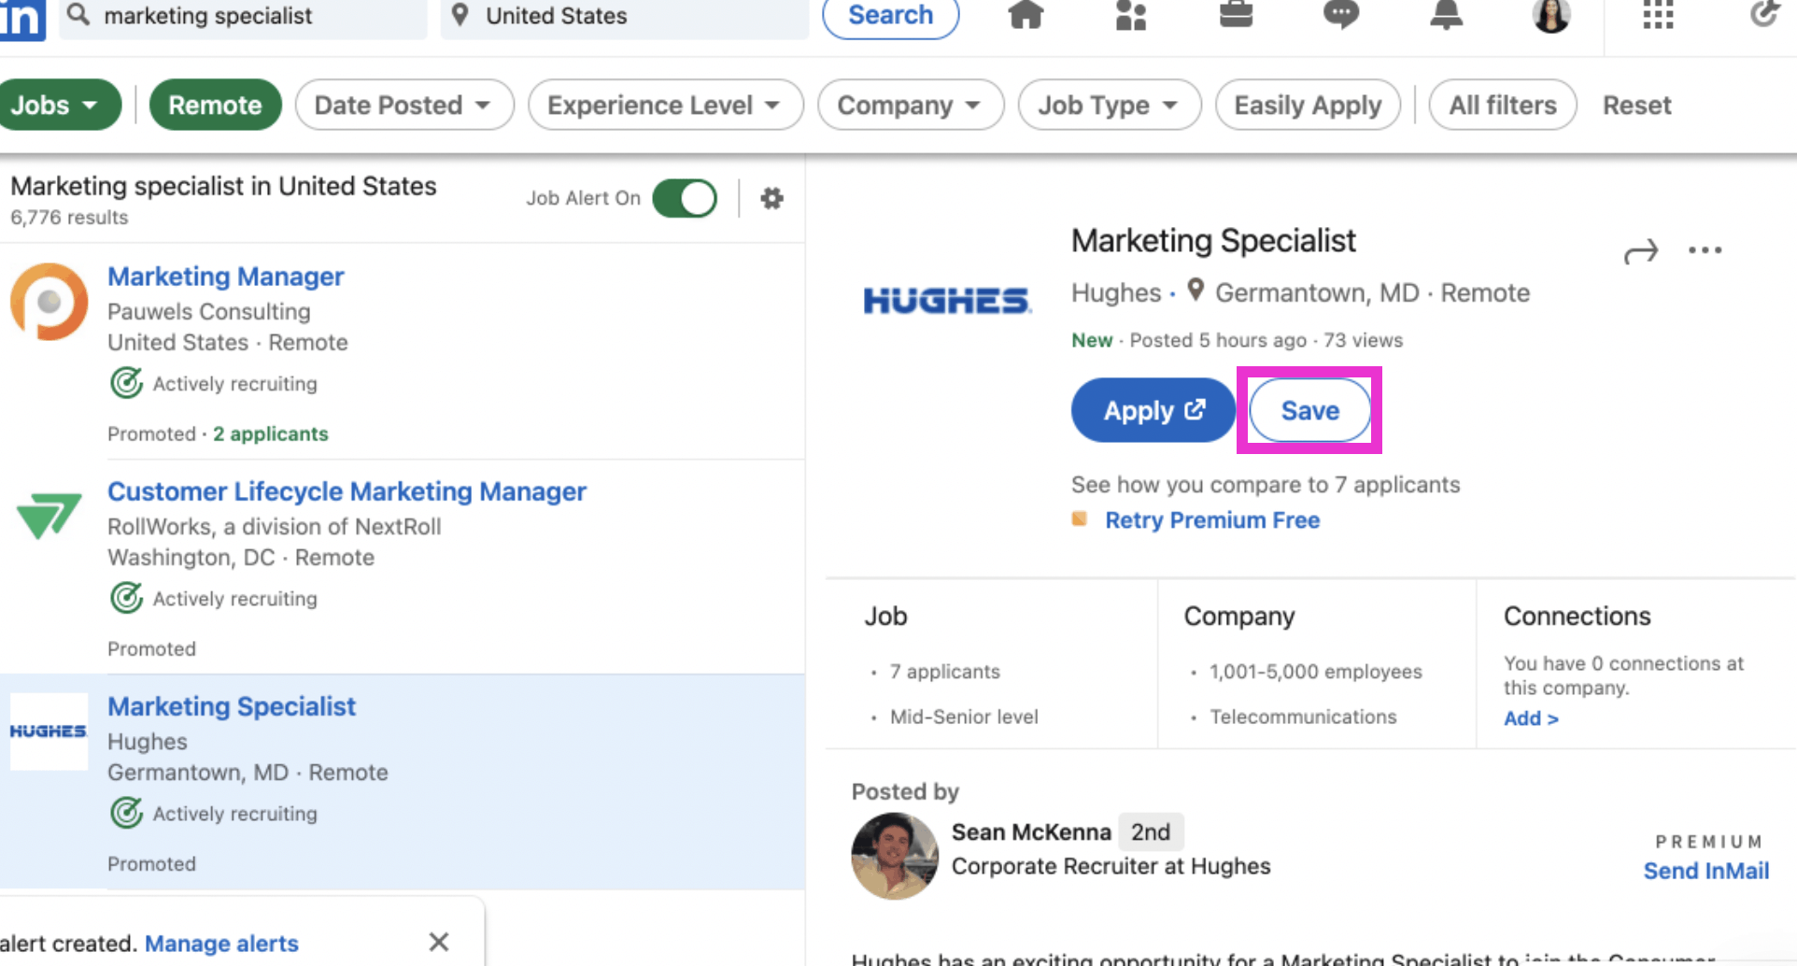Click the marketing specialist search field
Image resolution: width=1797 pixels, height=966 pixels.
(x=243, y=16)
